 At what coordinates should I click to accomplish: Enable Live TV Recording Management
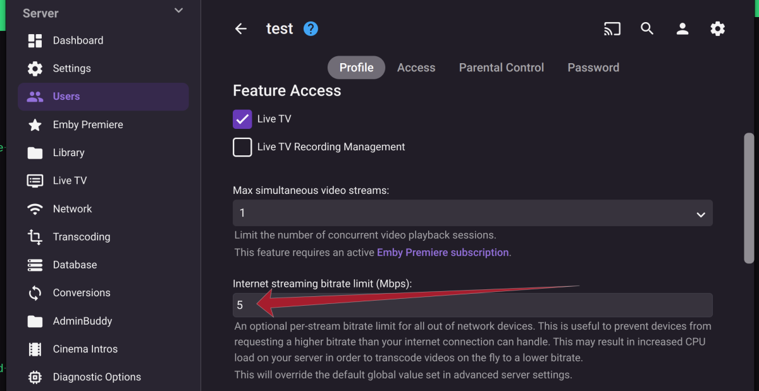click(242, 147)
